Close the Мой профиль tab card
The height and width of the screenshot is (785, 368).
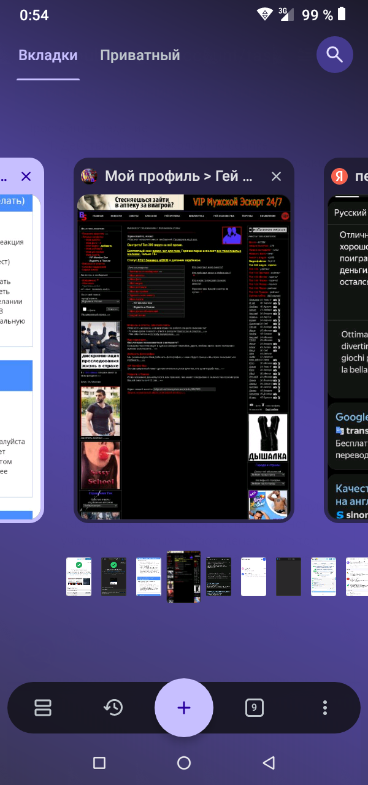point(276,177)
